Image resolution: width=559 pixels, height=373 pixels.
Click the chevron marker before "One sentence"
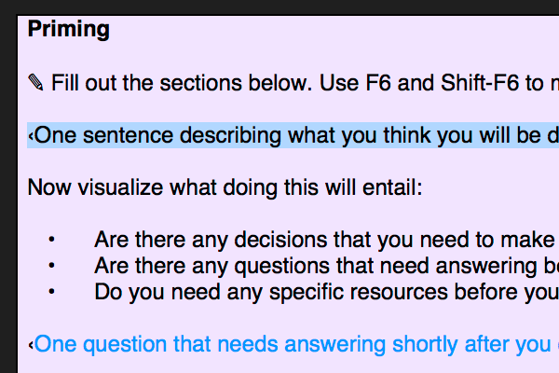[x=31, y=136]
